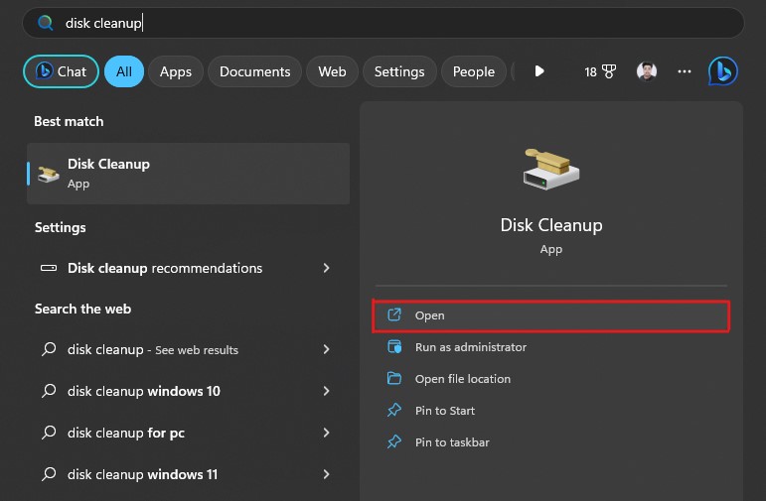Screen dimensions: 766x501
Task: Open 'disk cleanup windows 11' web suggestion
Action: pos(188,474)
